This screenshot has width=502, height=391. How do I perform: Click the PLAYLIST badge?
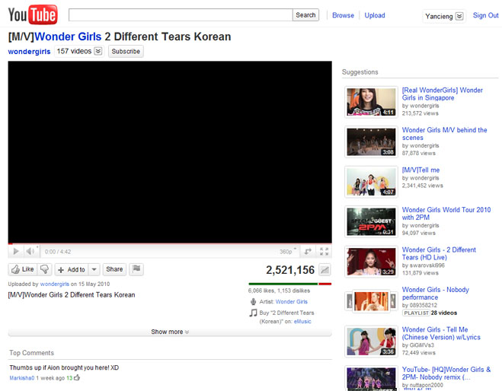[x=416, y=313]
